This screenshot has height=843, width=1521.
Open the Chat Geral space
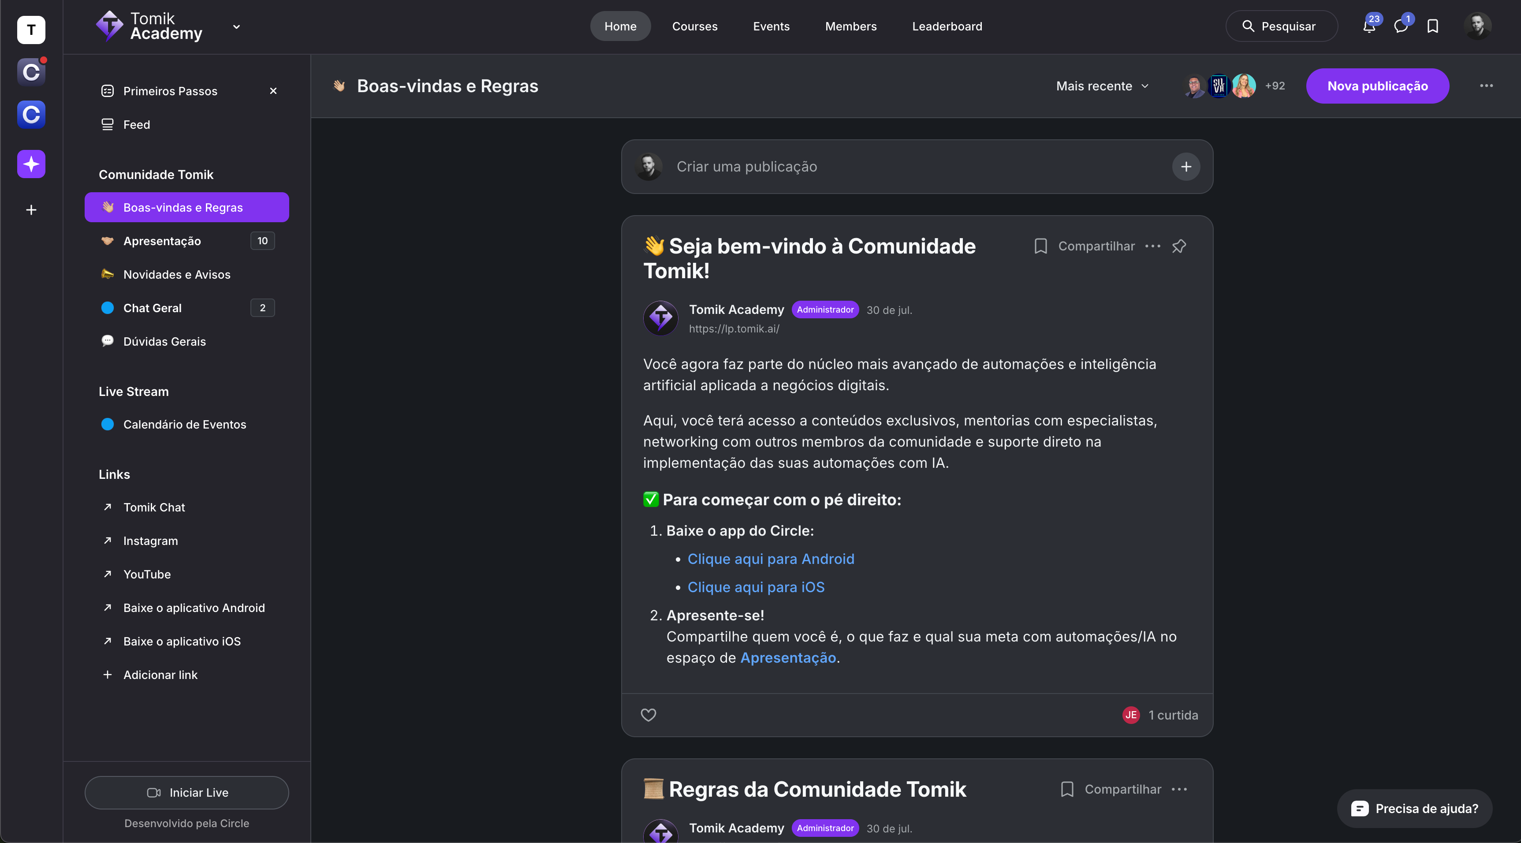(186, 308)
